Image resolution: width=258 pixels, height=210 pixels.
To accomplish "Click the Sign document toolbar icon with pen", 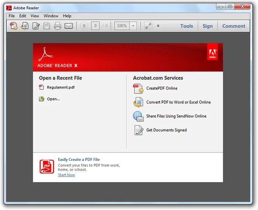I will 36,26.
